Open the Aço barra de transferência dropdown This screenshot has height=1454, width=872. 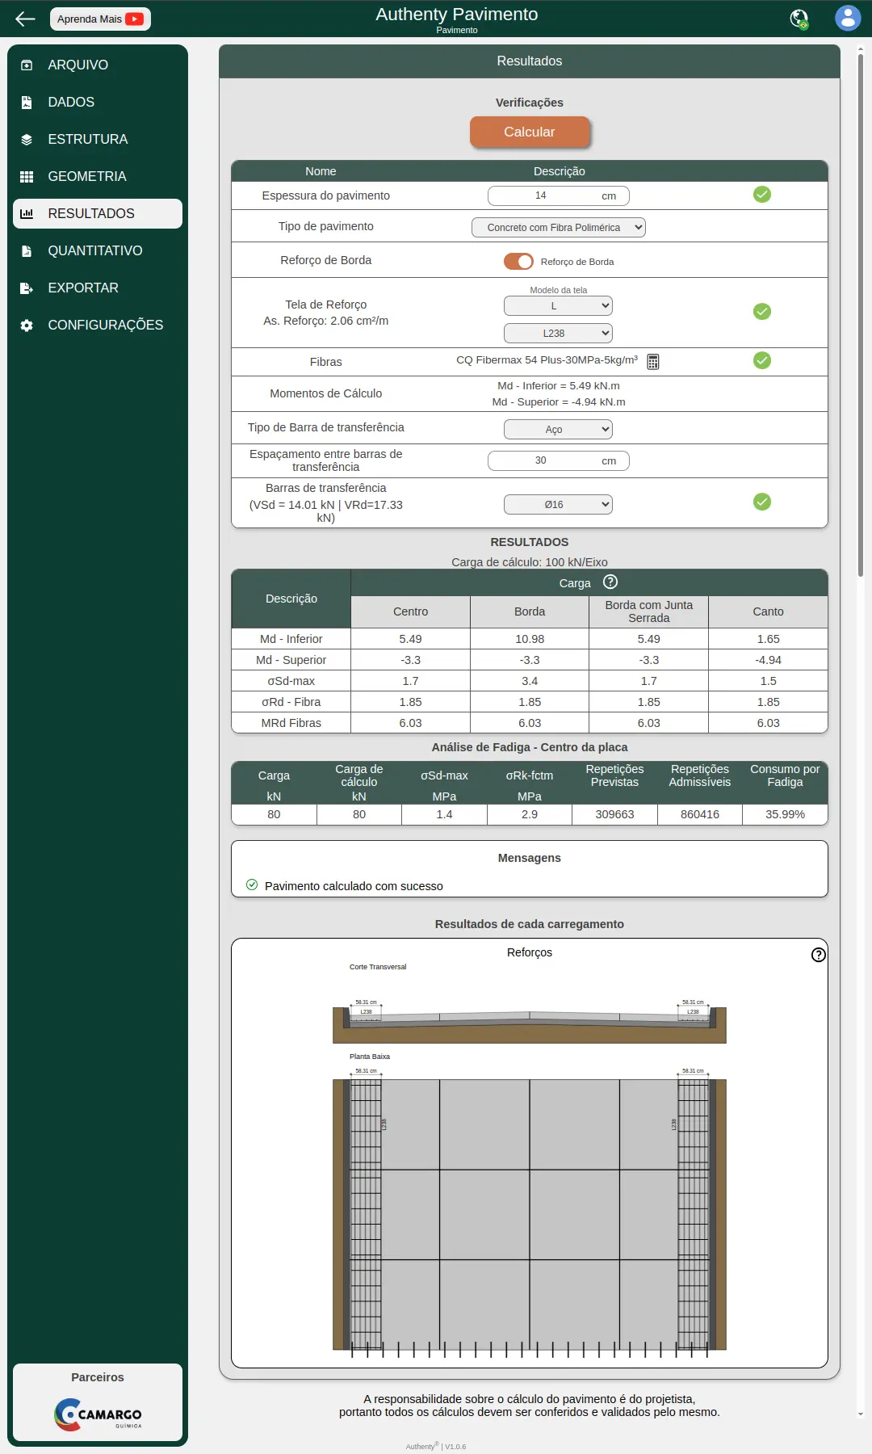[x=558, y=429]
